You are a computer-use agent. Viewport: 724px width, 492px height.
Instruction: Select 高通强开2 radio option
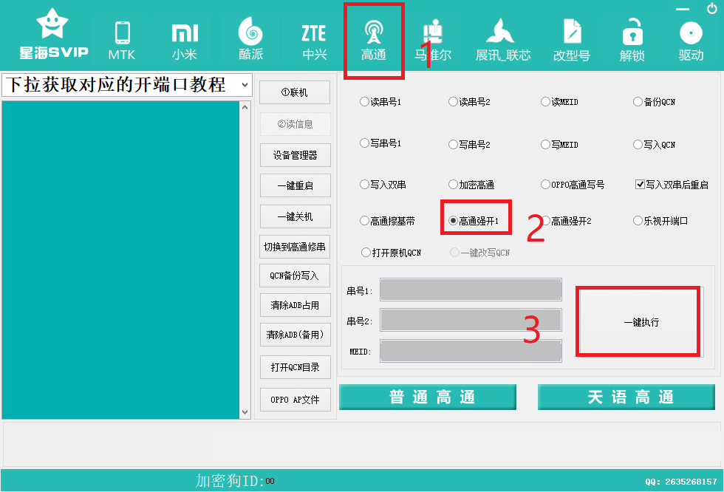click(x=566, y=221)
